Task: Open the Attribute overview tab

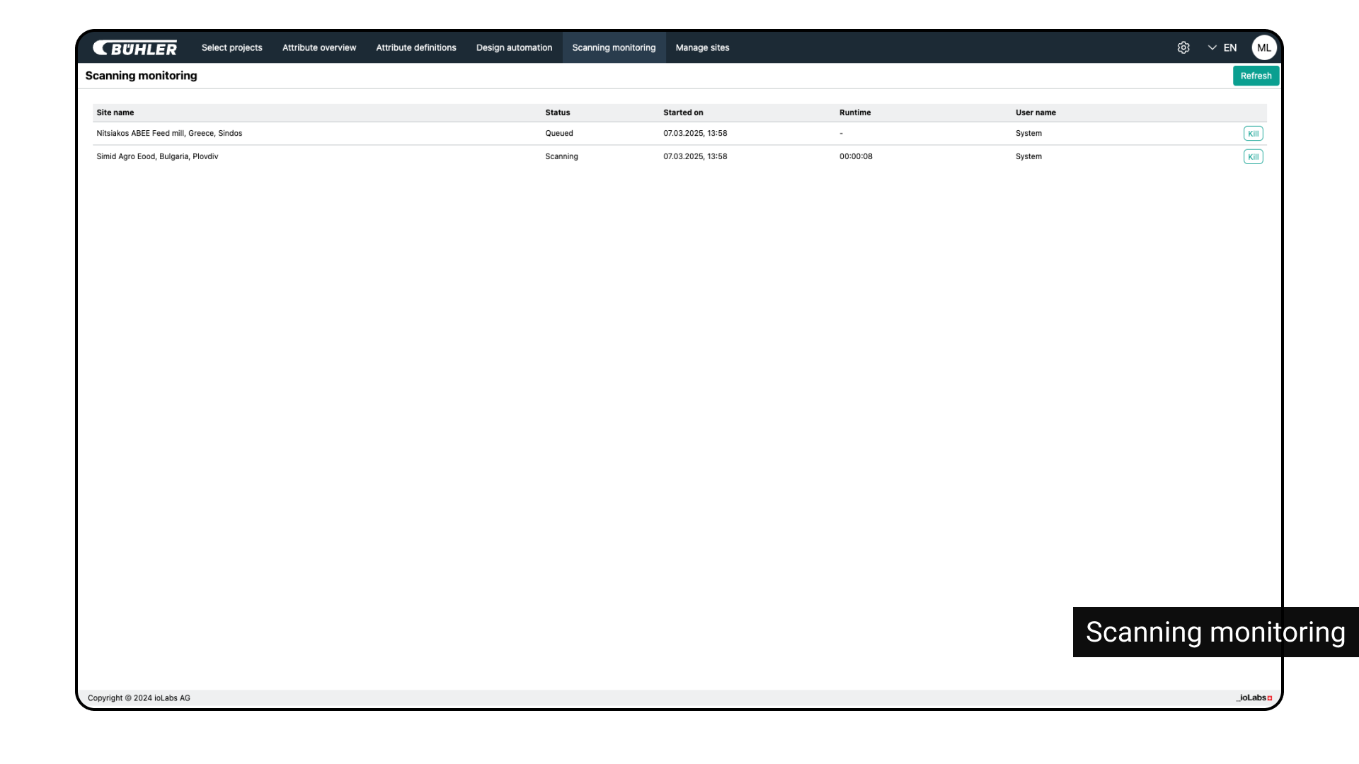Action: point(319,47)
